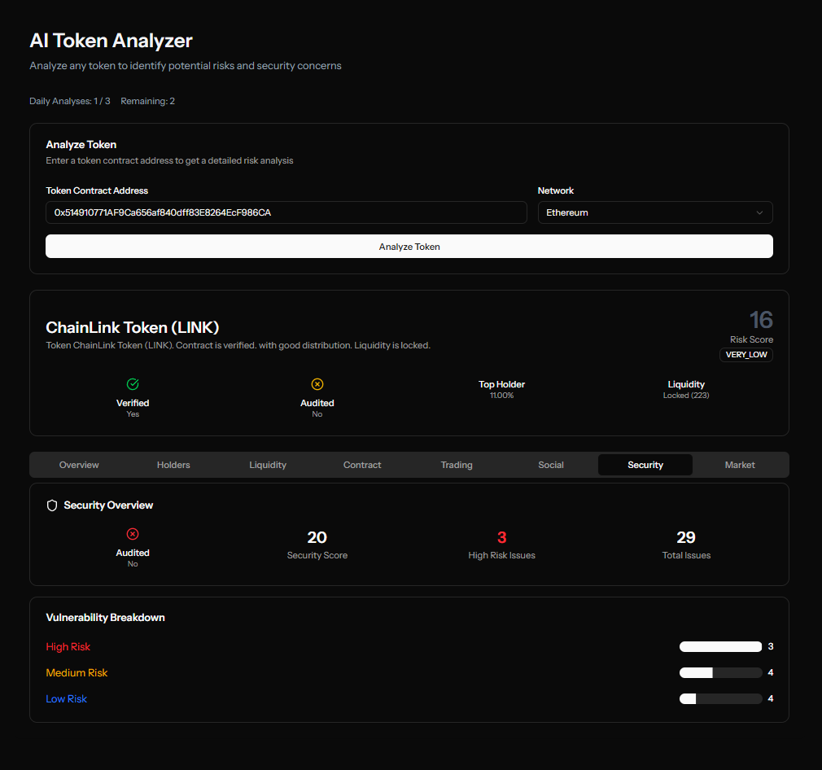Show the Trading tab
This screenshot has width=822, height=770.
[457, 465]
